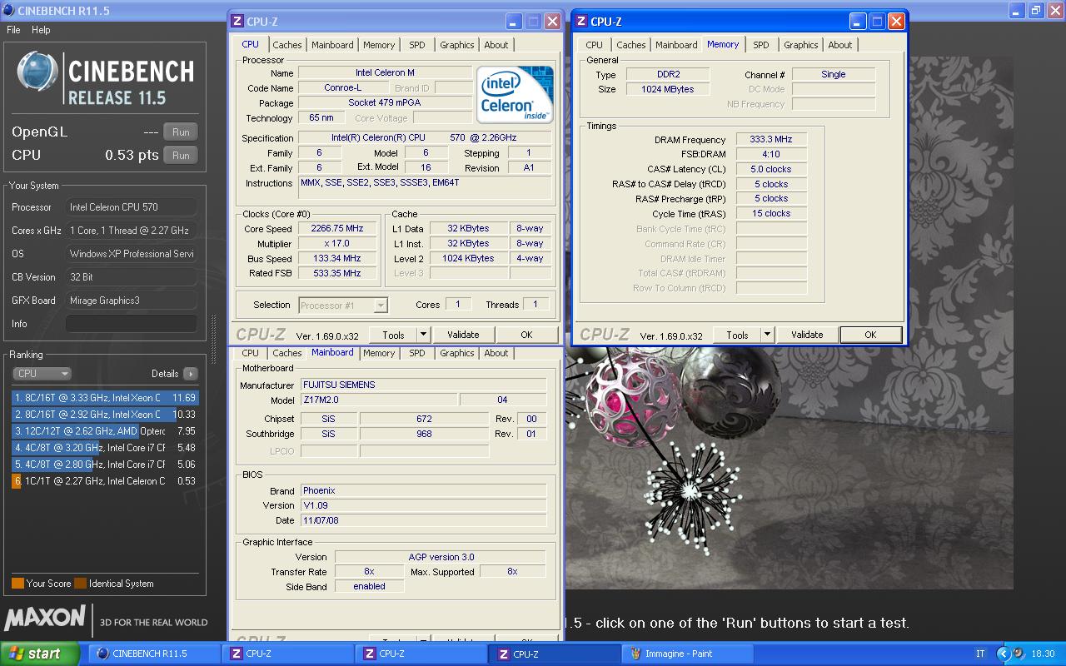This screenshot has height=666, width=1066.
Task: Click the DRAM Frequency value 333.3 MHz
Action: pyautogui.click(x=770, y=140)
